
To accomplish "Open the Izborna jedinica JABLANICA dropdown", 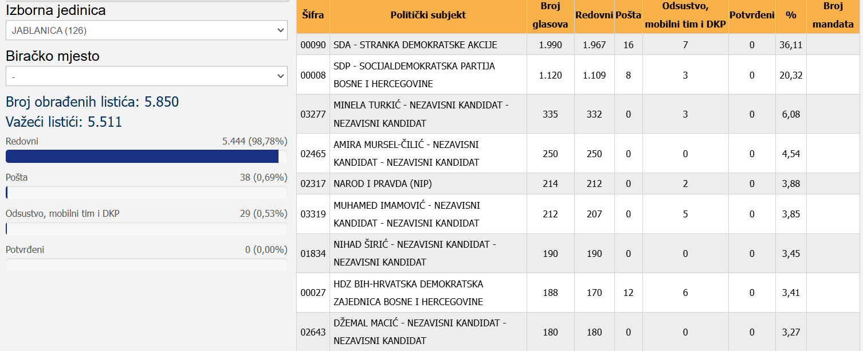I will point(146,30).
